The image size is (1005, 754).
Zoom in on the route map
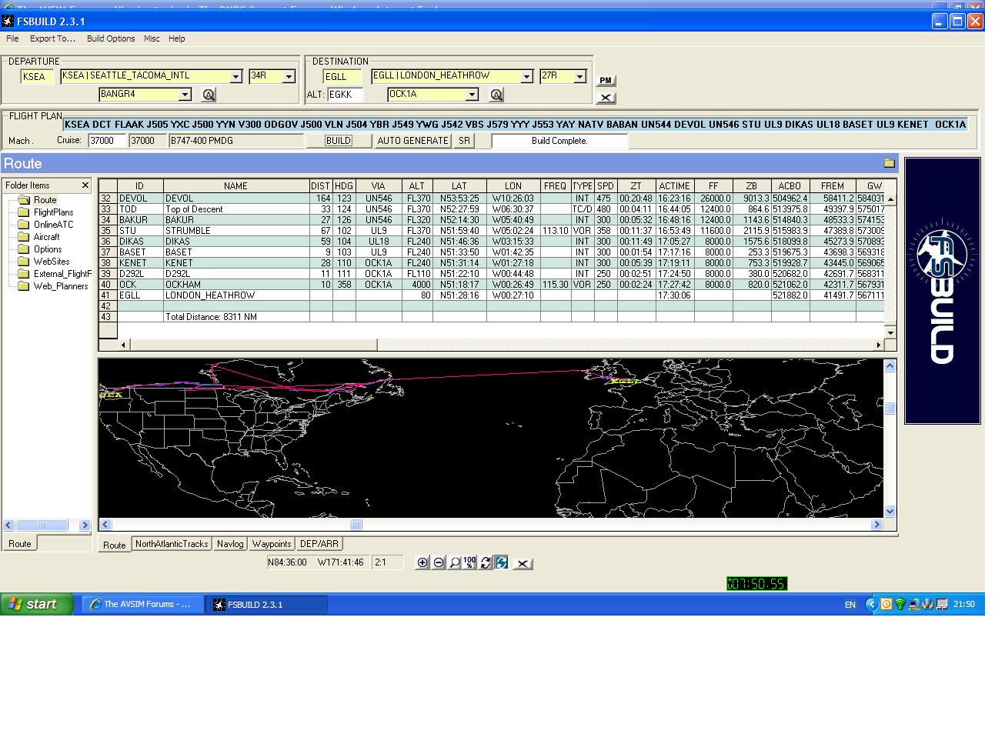[422, 562]
